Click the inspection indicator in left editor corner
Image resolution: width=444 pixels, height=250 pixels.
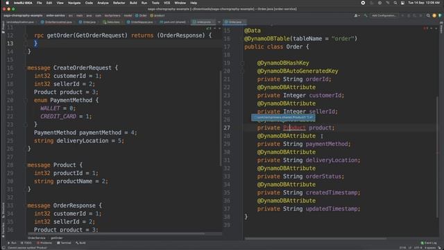coord(209,28)
